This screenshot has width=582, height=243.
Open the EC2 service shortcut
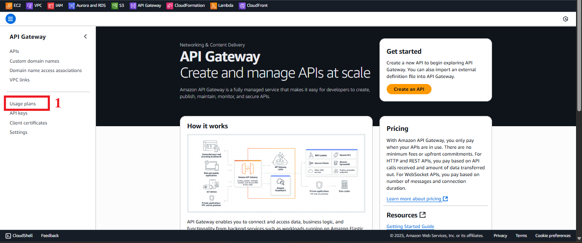(12, 6)
